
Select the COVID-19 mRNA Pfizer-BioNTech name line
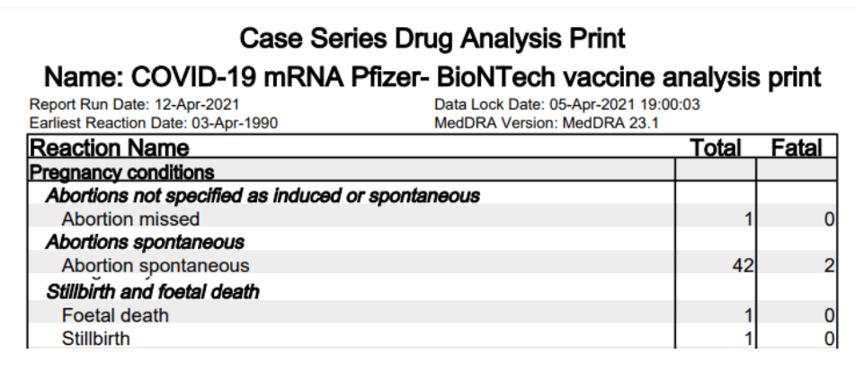tap(432, 76)
